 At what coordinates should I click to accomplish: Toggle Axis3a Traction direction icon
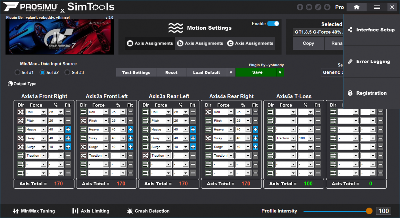tap(146, 156)
